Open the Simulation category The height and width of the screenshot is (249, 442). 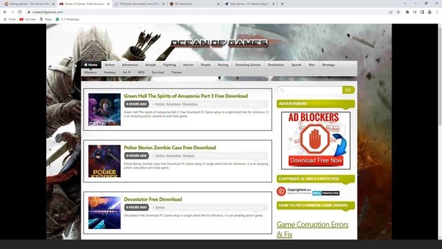click(x=276, y=64)
